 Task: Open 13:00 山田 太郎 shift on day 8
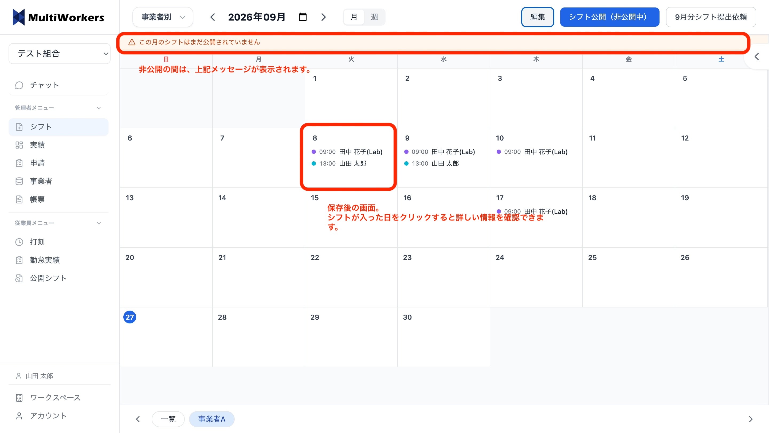pyautogui.click(x=339, y=164)
